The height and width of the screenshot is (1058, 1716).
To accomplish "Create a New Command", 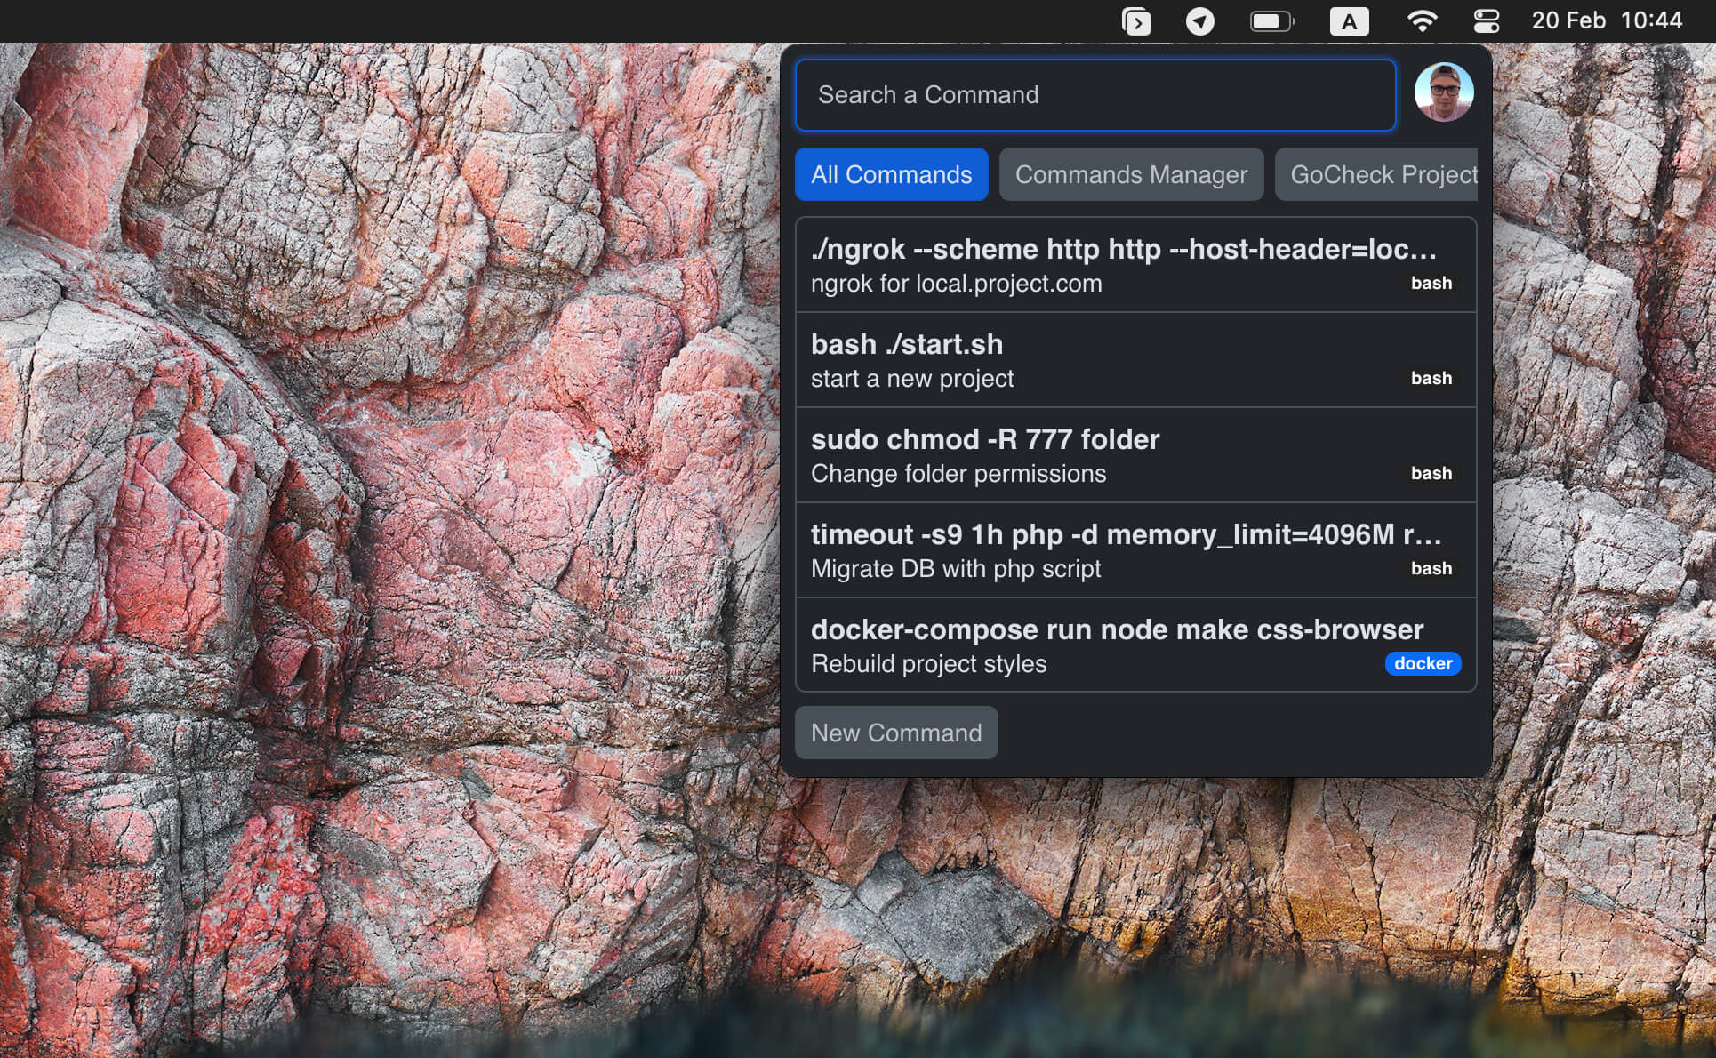I will pos(895,733).
